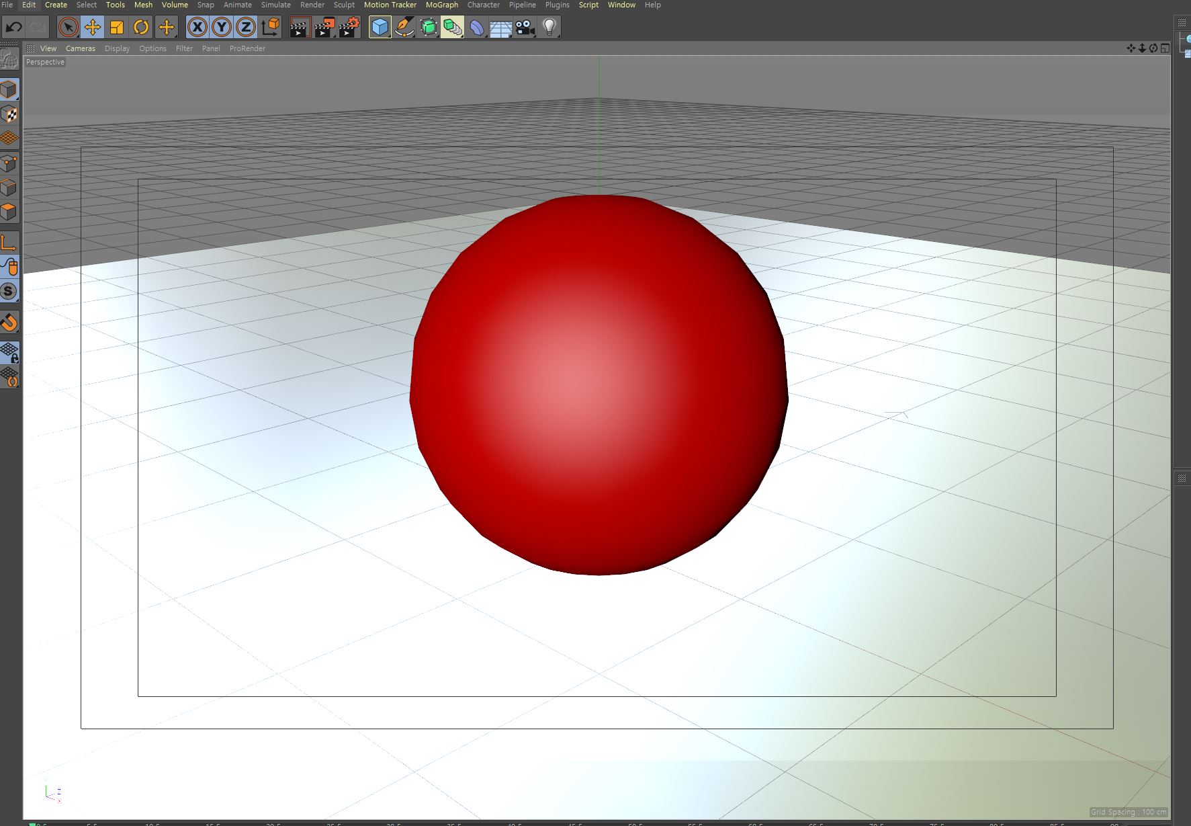This screenshot has height=826, width=1191.
Task: Toggle active view maximize icon
Action: (x=1165, y=48)
